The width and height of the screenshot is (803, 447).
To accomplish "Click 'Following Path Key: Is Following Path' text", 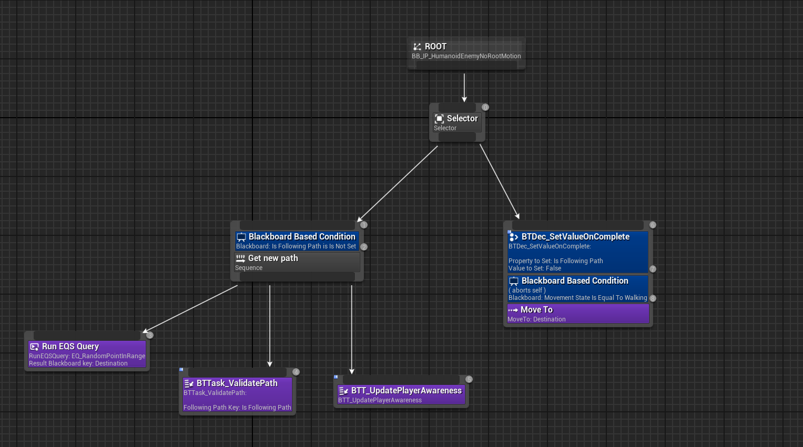I will (237, 408).
